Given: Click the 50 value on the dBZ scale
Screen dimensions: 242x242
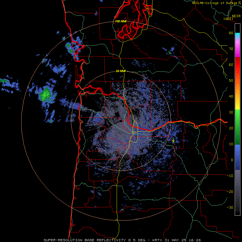Looking at the screenshot, I should click(x=231, y=81).
